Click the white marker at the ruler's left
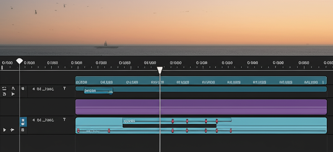This screenshot has width=333, height=152. click(x=20, y=61)
